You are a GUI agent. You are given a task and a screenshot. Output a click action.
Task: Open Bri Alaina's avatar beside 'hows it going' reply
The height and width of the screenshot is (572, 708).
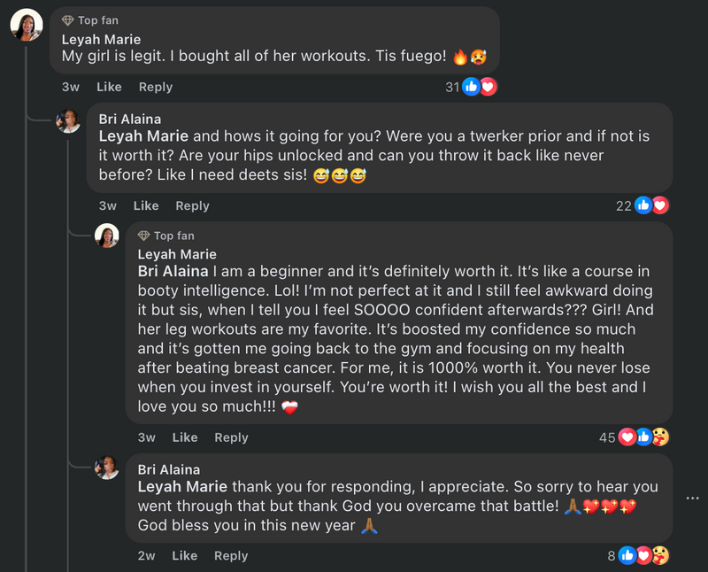pyautogui.click(x=69, y=120)
